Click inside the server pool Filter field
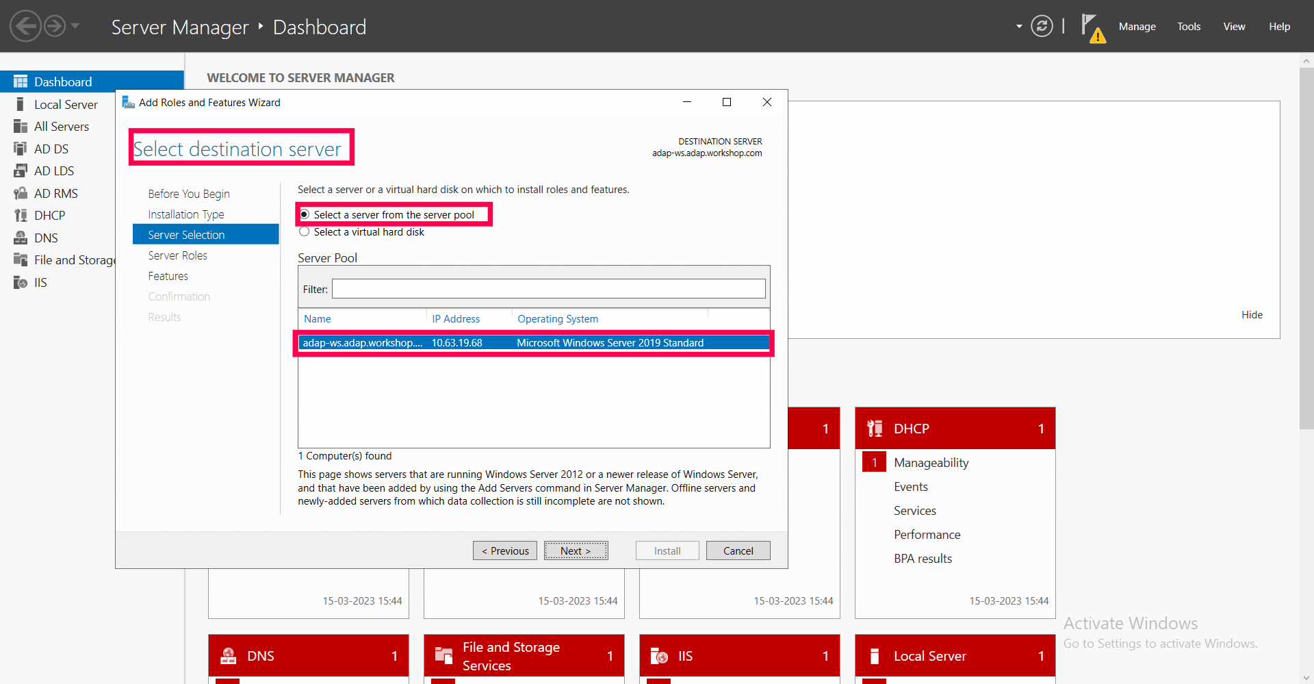Viewport: 1314px width, 684px height. tap(547, 288)
